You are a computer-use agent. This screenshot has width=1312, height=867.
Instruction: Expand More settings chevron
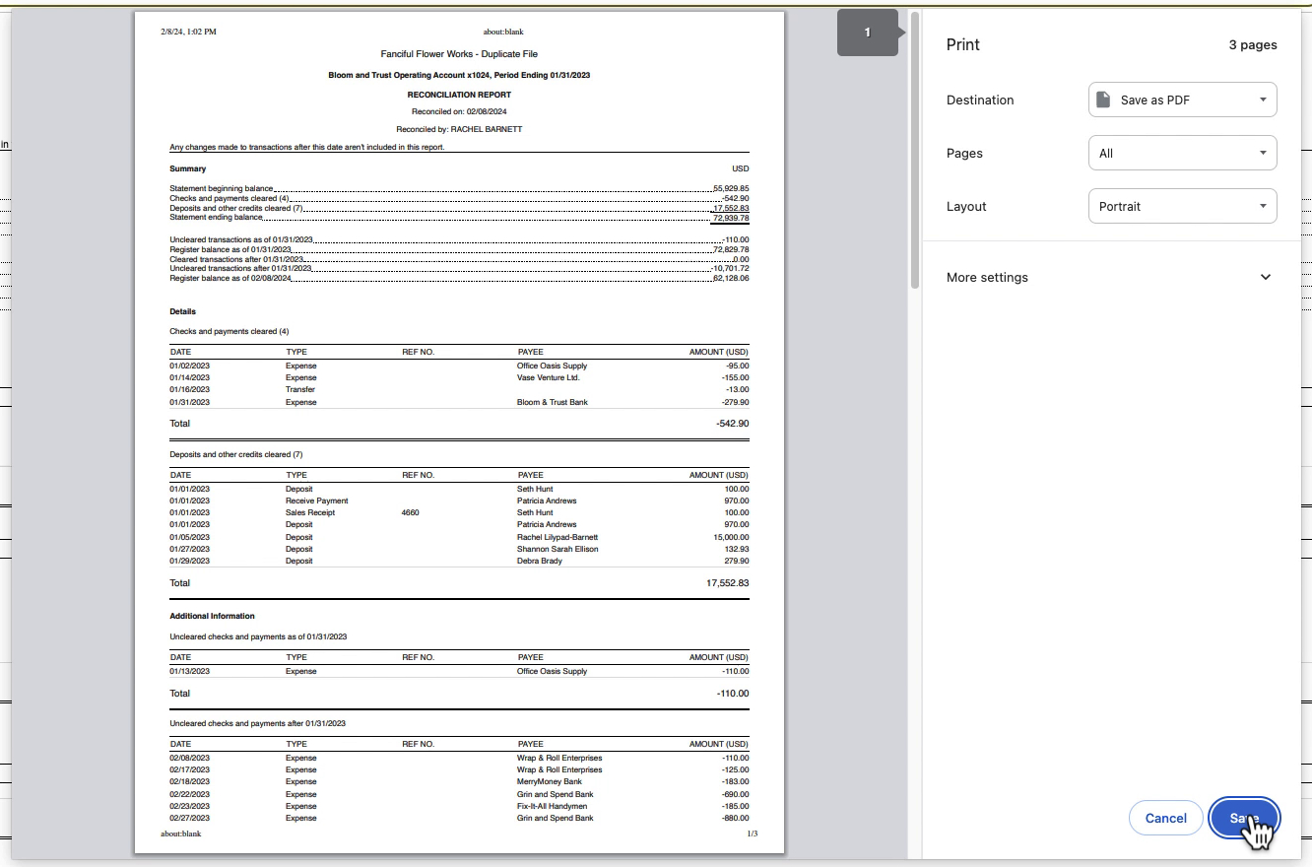(1266, 277)
